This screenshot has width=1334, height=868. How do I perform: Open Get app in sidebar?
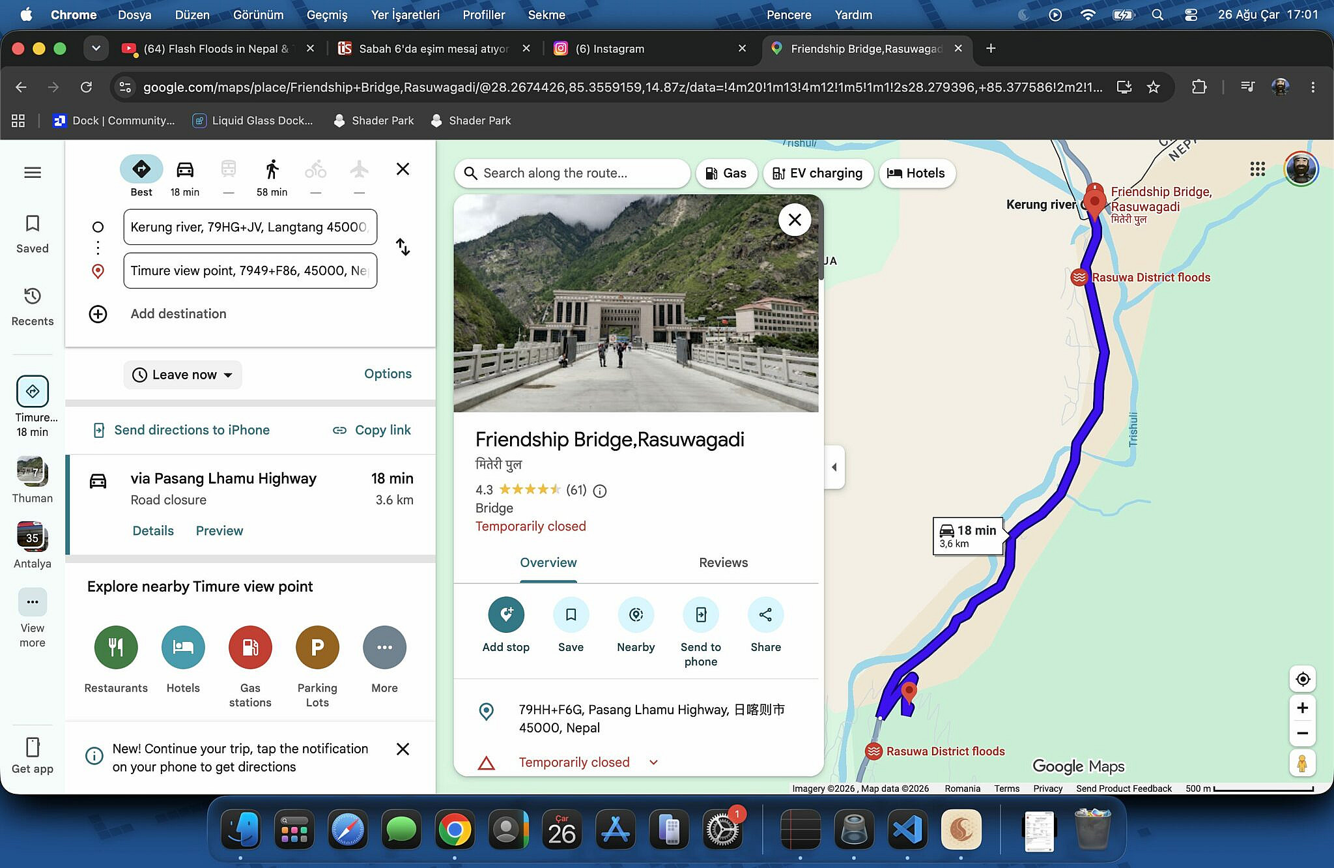(33, 756)
